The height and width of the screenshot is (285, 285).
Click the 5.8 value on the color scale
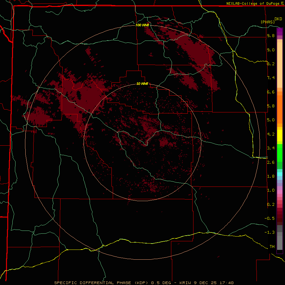point(271,106)
